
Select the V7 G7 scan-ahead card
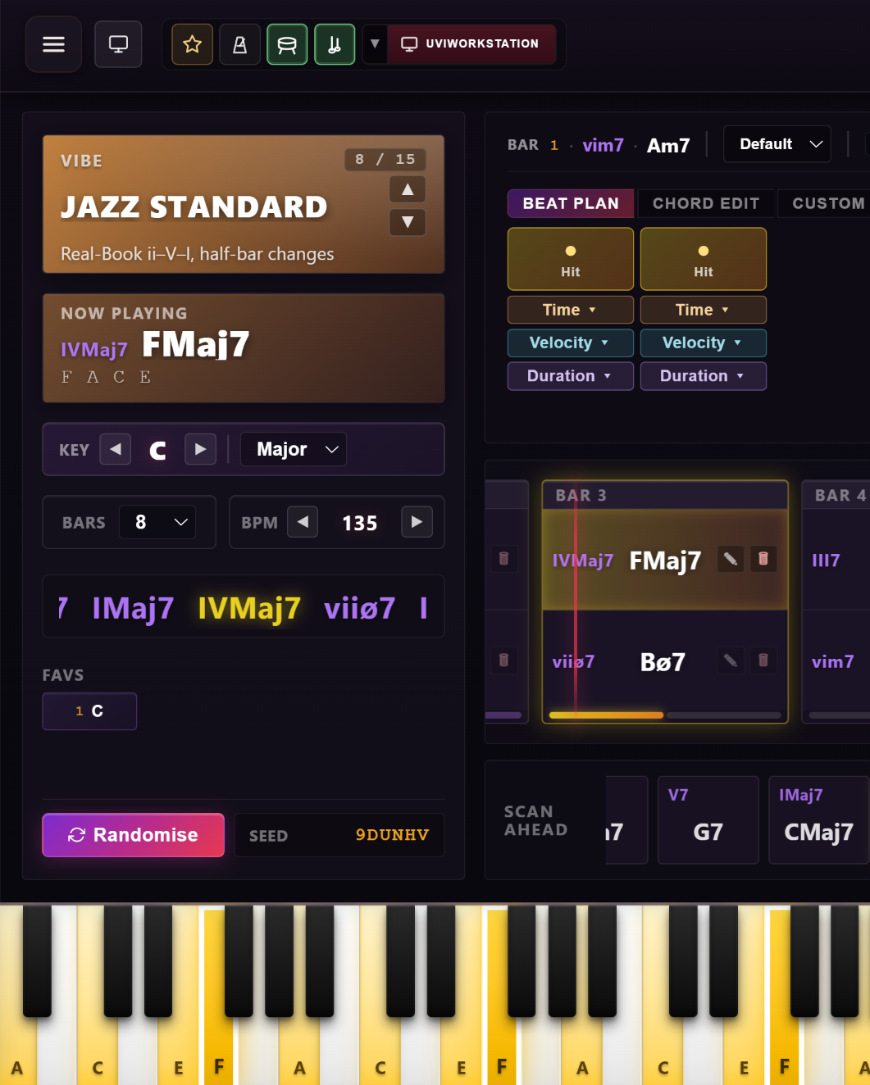coord(708,820)
